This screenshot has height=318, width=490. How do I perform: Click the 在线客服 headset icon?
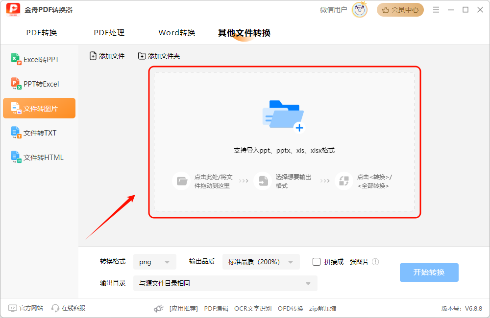pos(55,308)
